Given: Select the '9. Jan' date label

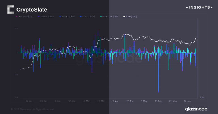Looking at the screenshot, I should point(29,101).
